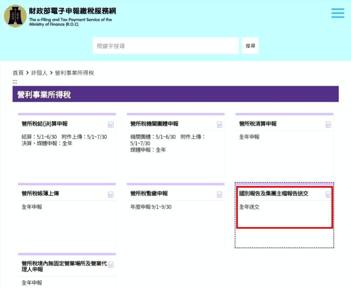Click the calculator icon on 營所稅結(決)算申報 card
Viewport: 351px width, 288px height.
click(x=110, y=124)
